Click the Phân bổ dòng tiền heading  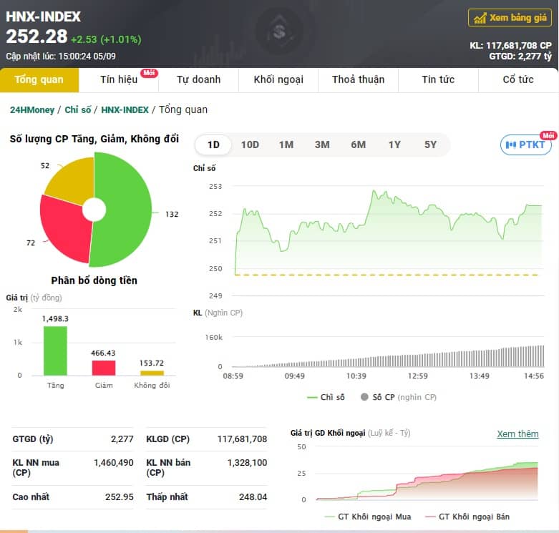coord(94,280)
